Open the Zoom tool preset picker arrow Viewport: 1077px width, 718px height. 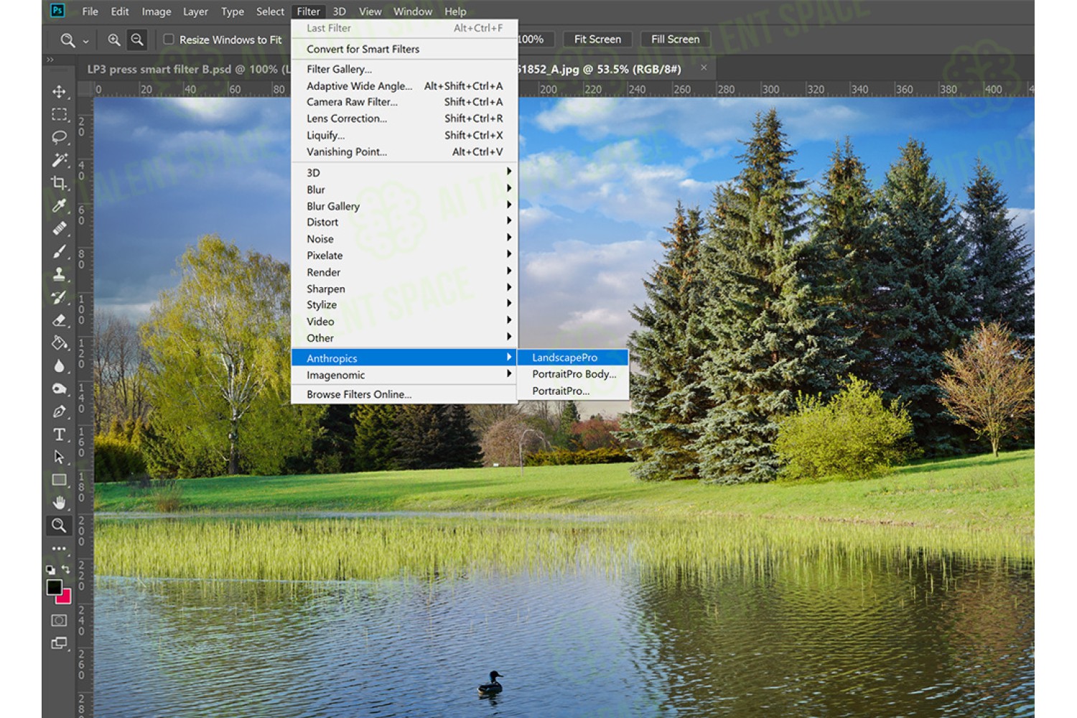click(85, 41)
